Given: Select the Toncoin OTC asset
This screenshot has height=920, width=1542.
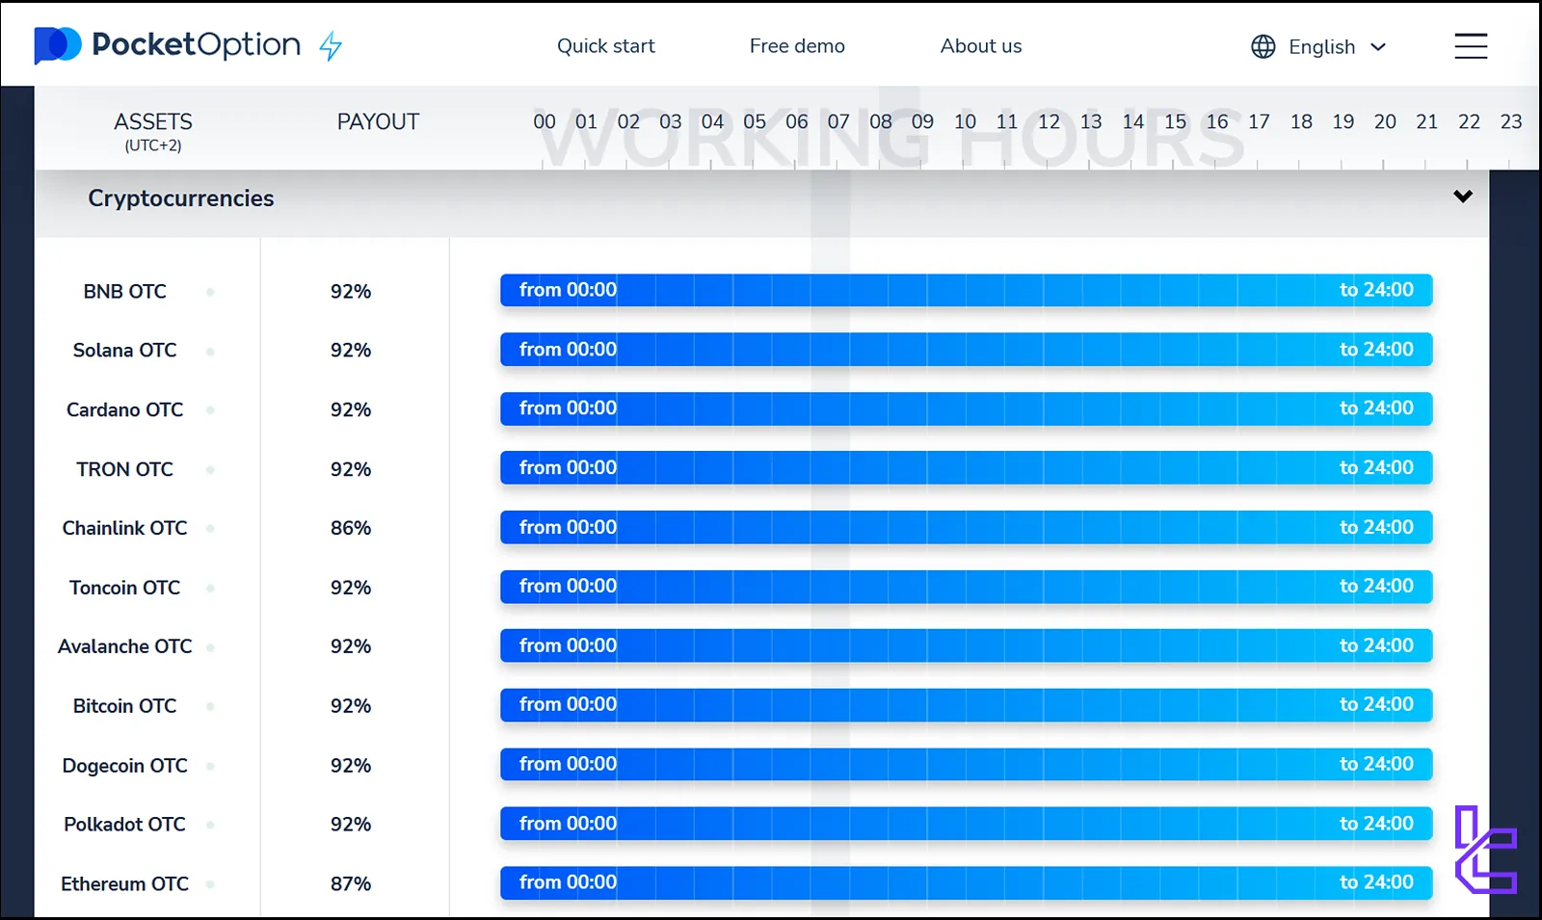Looking at the screenshot, I should point(124,588).
